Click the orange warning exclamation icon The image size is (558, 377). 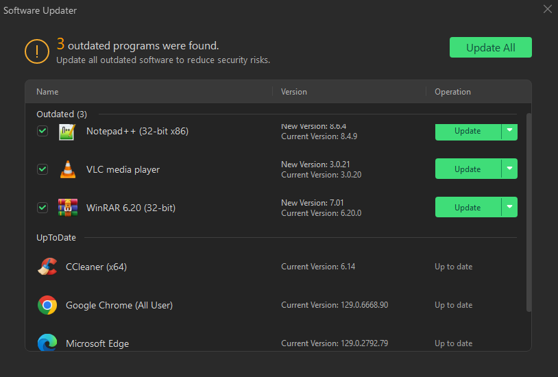coord(37,51)
